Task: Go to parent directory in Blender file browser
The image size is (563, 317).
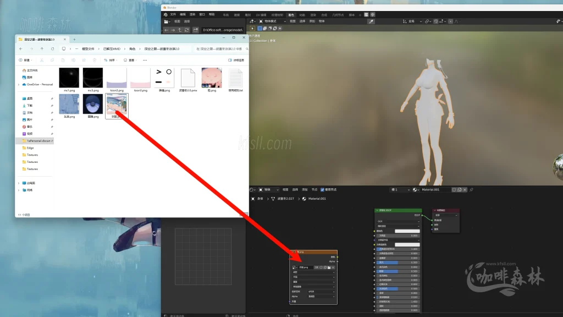Action: [x=180, y=30]
